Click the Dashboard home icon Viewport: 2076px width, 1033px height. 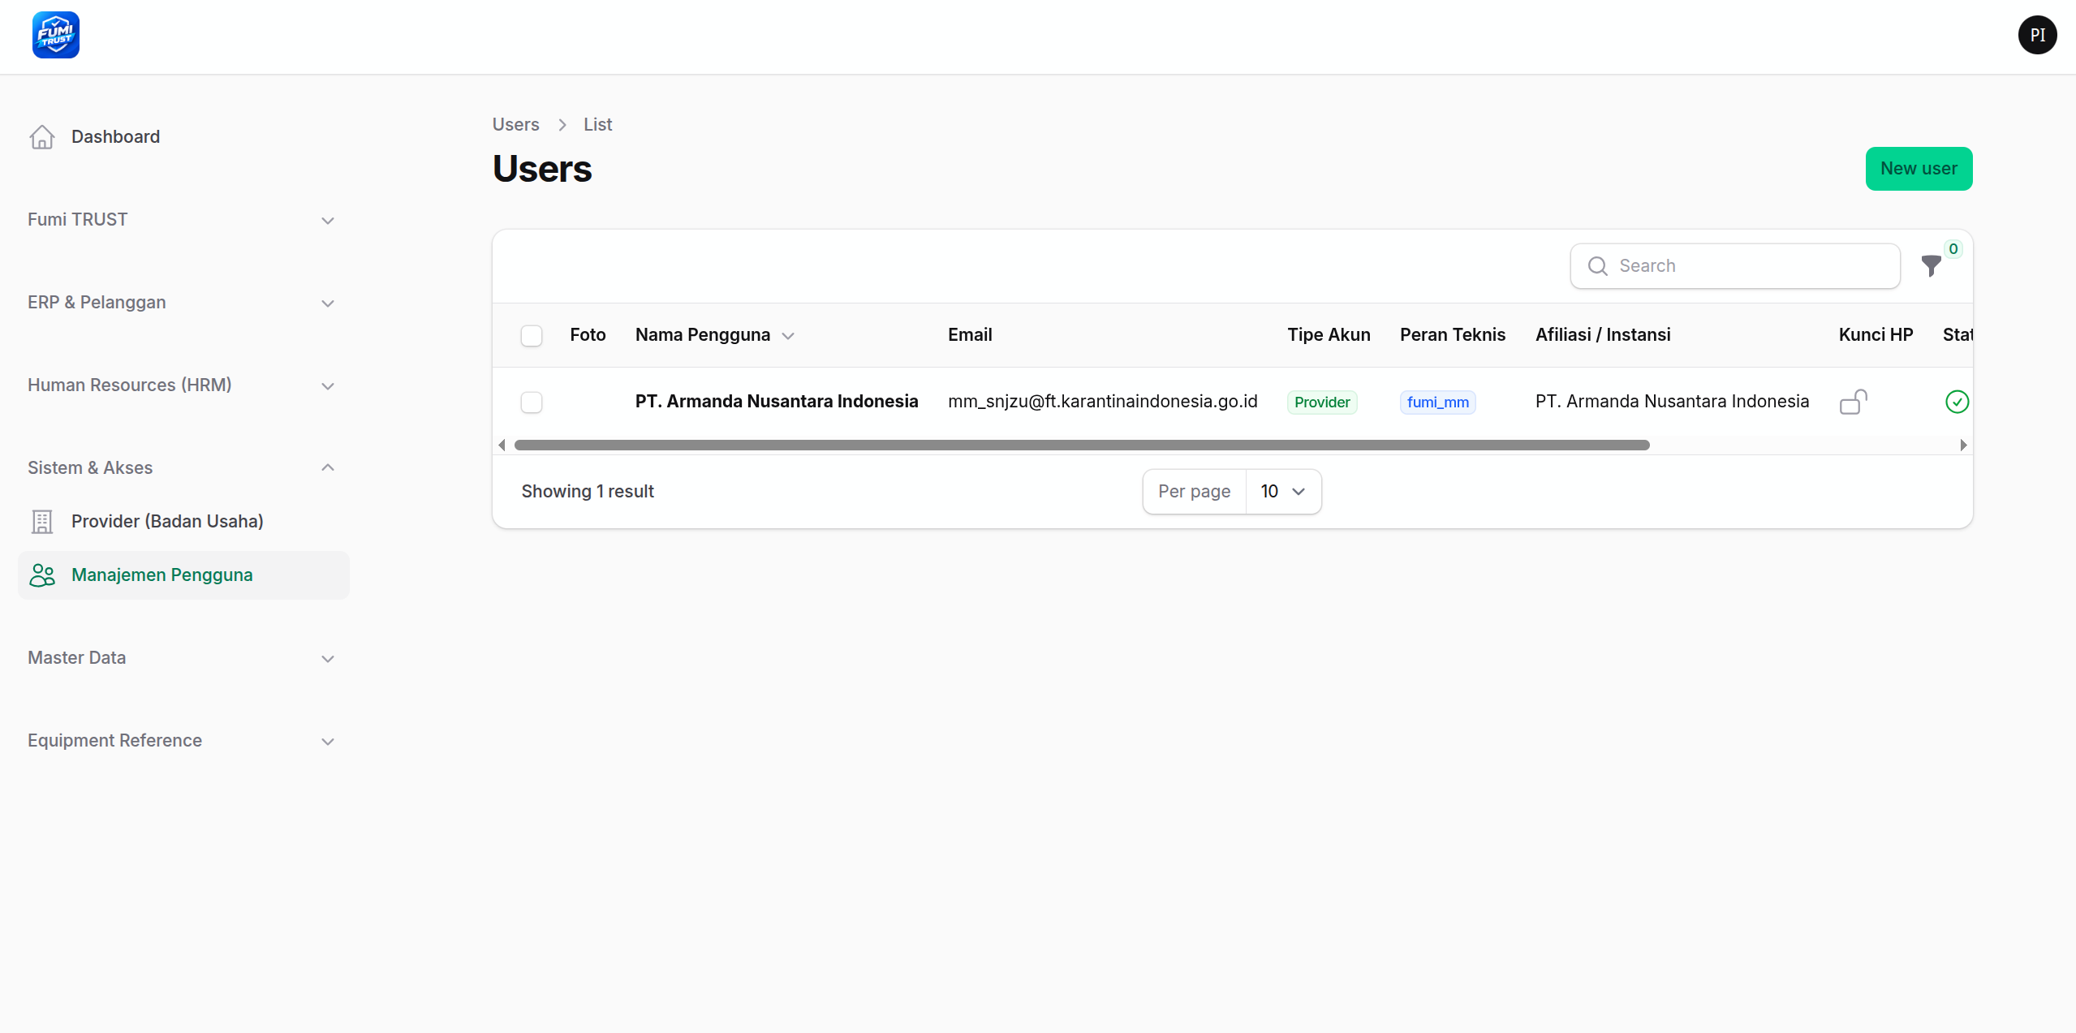tap(42, 137)
